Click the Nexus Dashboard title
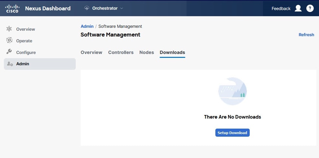 pos(48,8)
